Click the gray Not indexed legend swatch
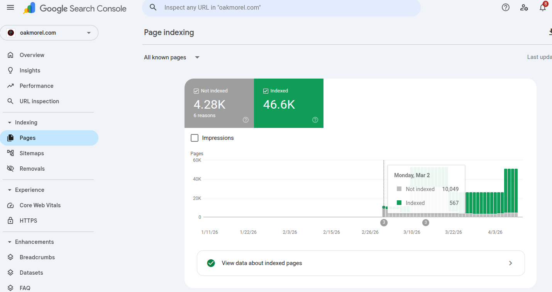This screenshot has width=552, height=292. coord(399,189)
